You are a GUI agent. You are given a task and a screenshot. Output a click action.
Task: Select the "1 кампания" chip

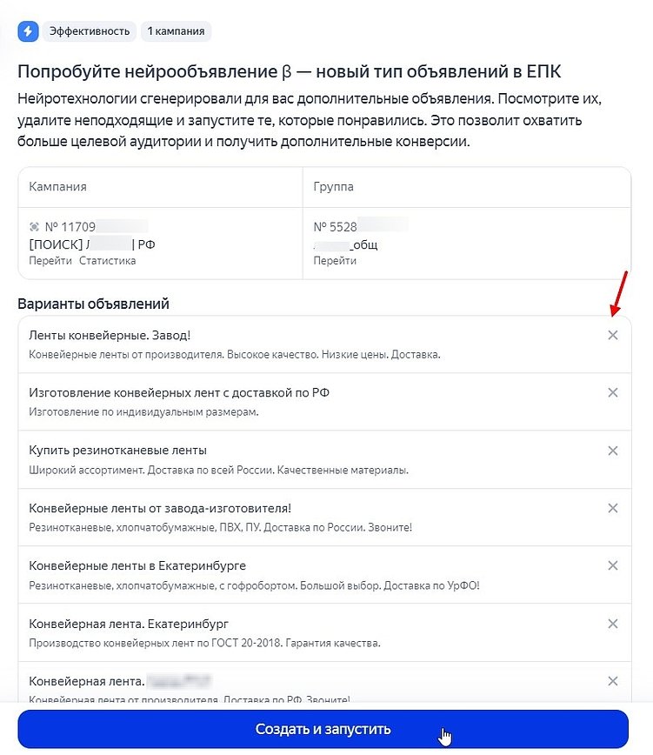coord(177,30)
